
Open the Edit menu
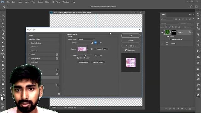(x=14, y=2)
